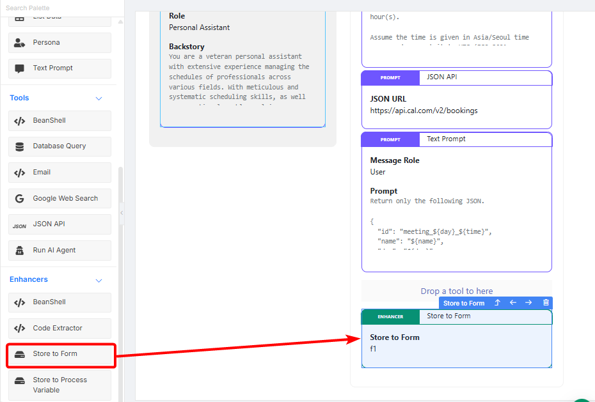Click the Search Palette input field
This screenshot has height=402, width=595.
tap(58, 8)
